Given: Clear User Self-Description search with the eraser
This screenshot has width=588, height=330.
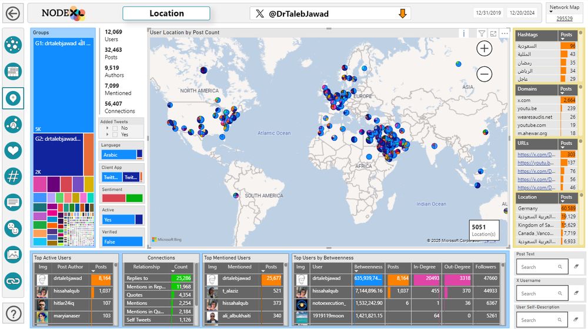Looking at the screenshot, I should (x=576, y=320).
